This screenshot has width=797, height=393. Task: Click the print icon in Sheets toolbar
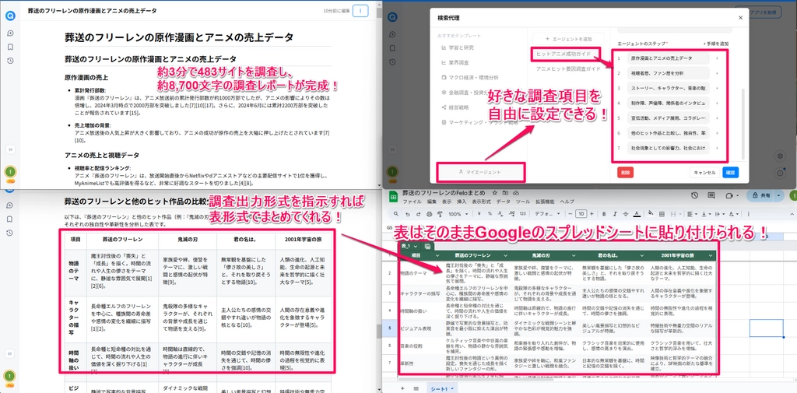click(x=430, y=214)
